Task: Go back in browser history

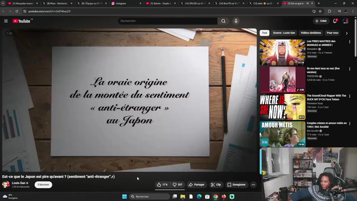Action: pyautogui.click(x=3, y=11)
